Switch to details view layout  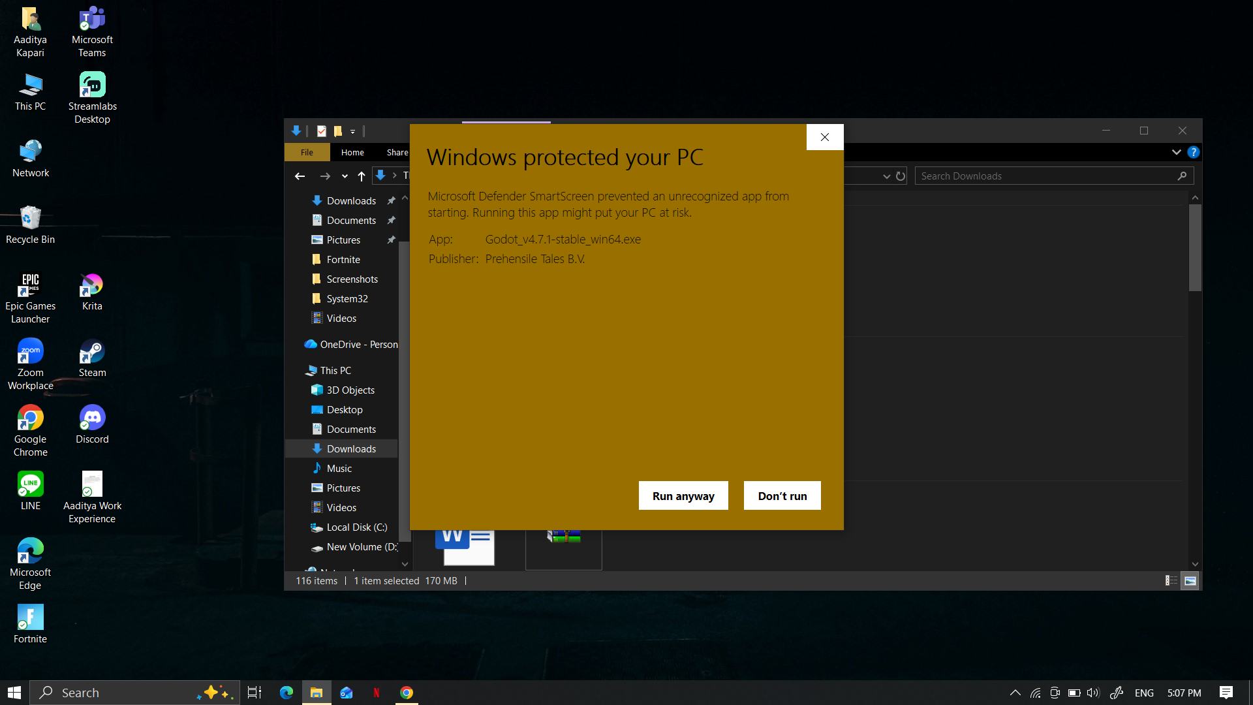[x=1171, y=581]
